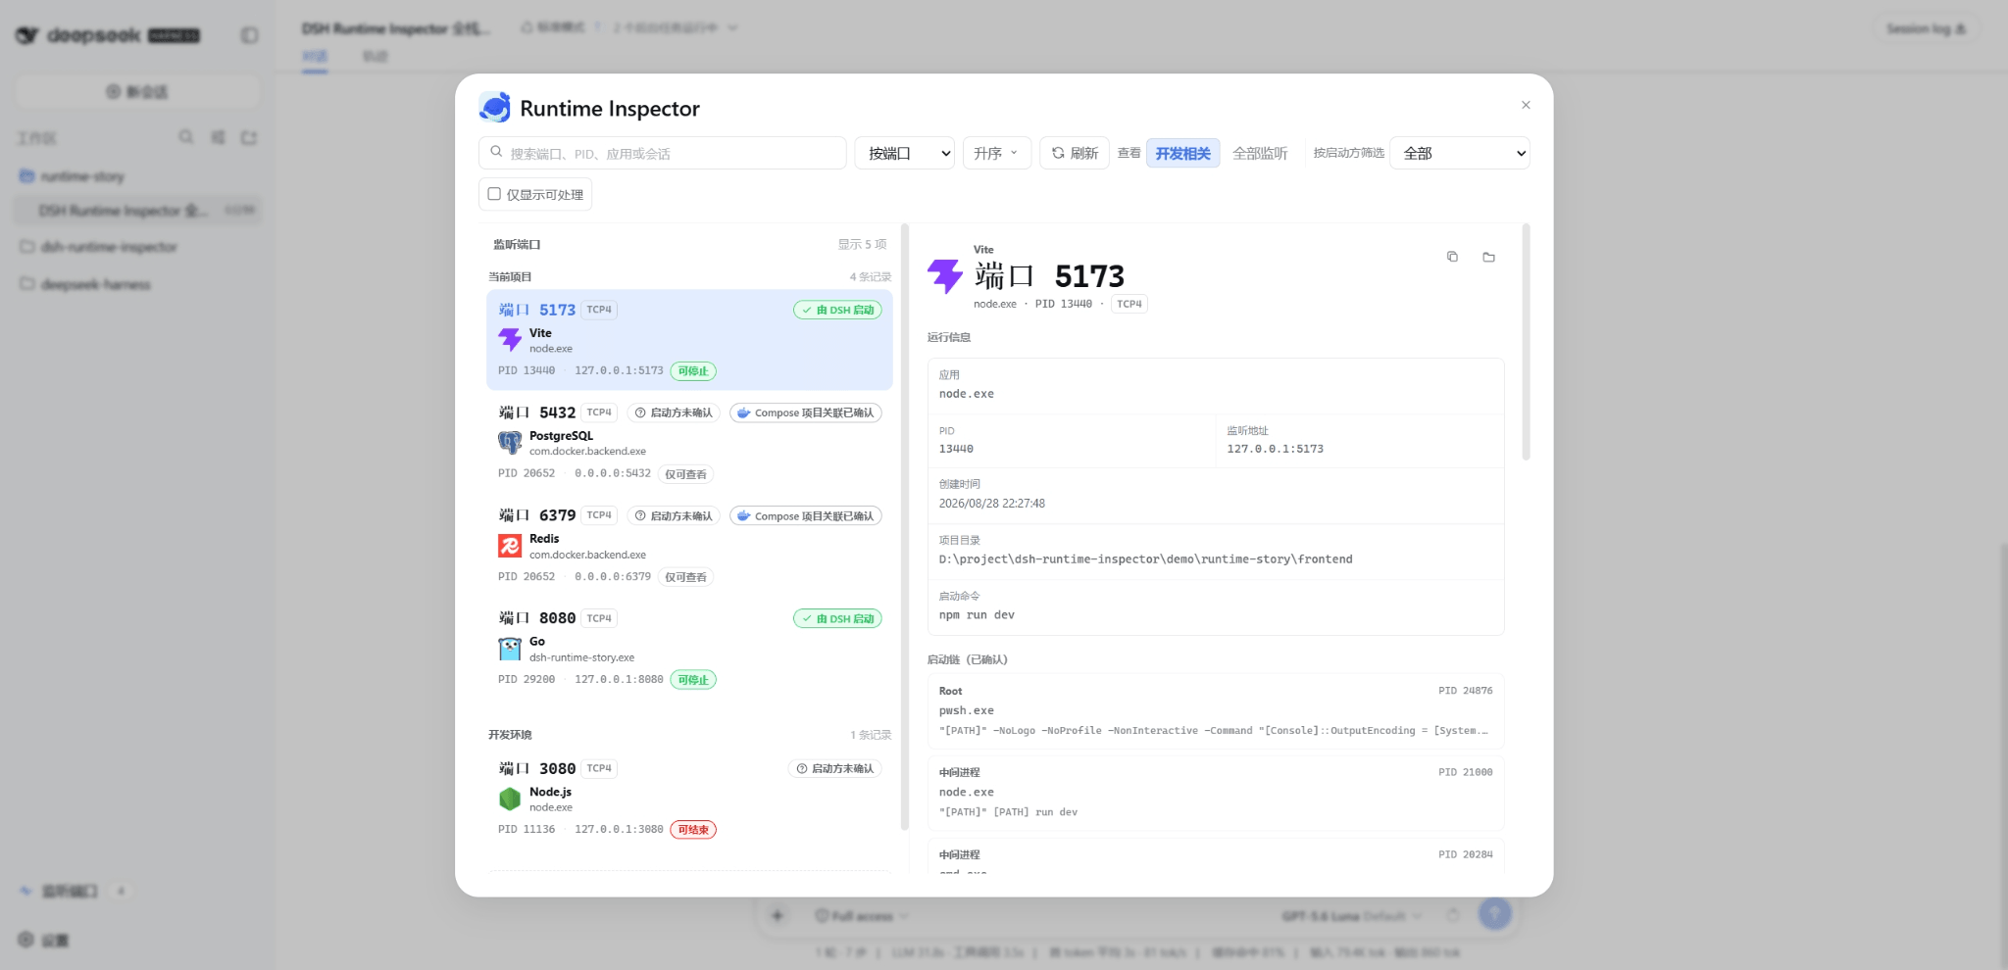
Task: Select the 端口 5432 PostgreSQL entry
Action: pos(689,442)
